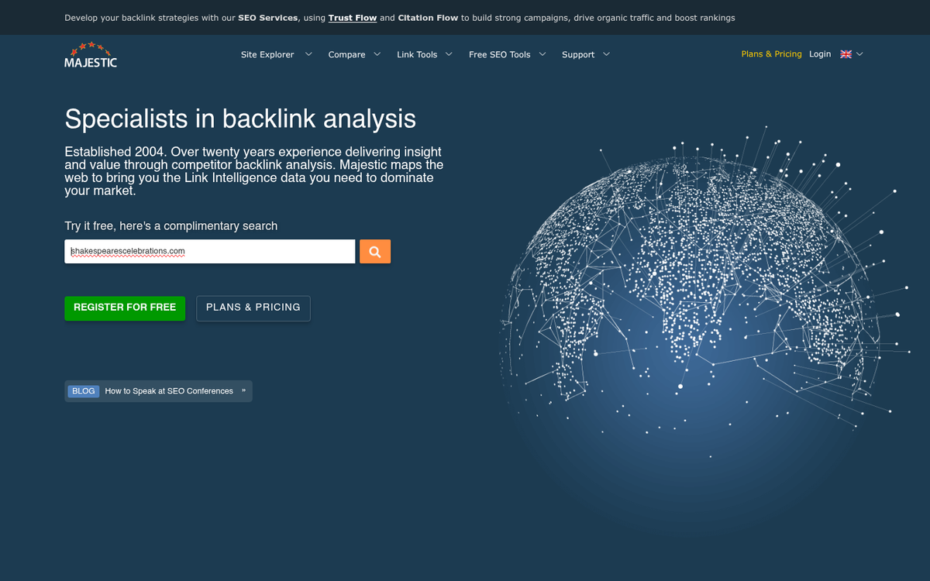
Task: Open the yellow Plans & Pricing header link
Action: pyautogui.click(x=771, y=54)
